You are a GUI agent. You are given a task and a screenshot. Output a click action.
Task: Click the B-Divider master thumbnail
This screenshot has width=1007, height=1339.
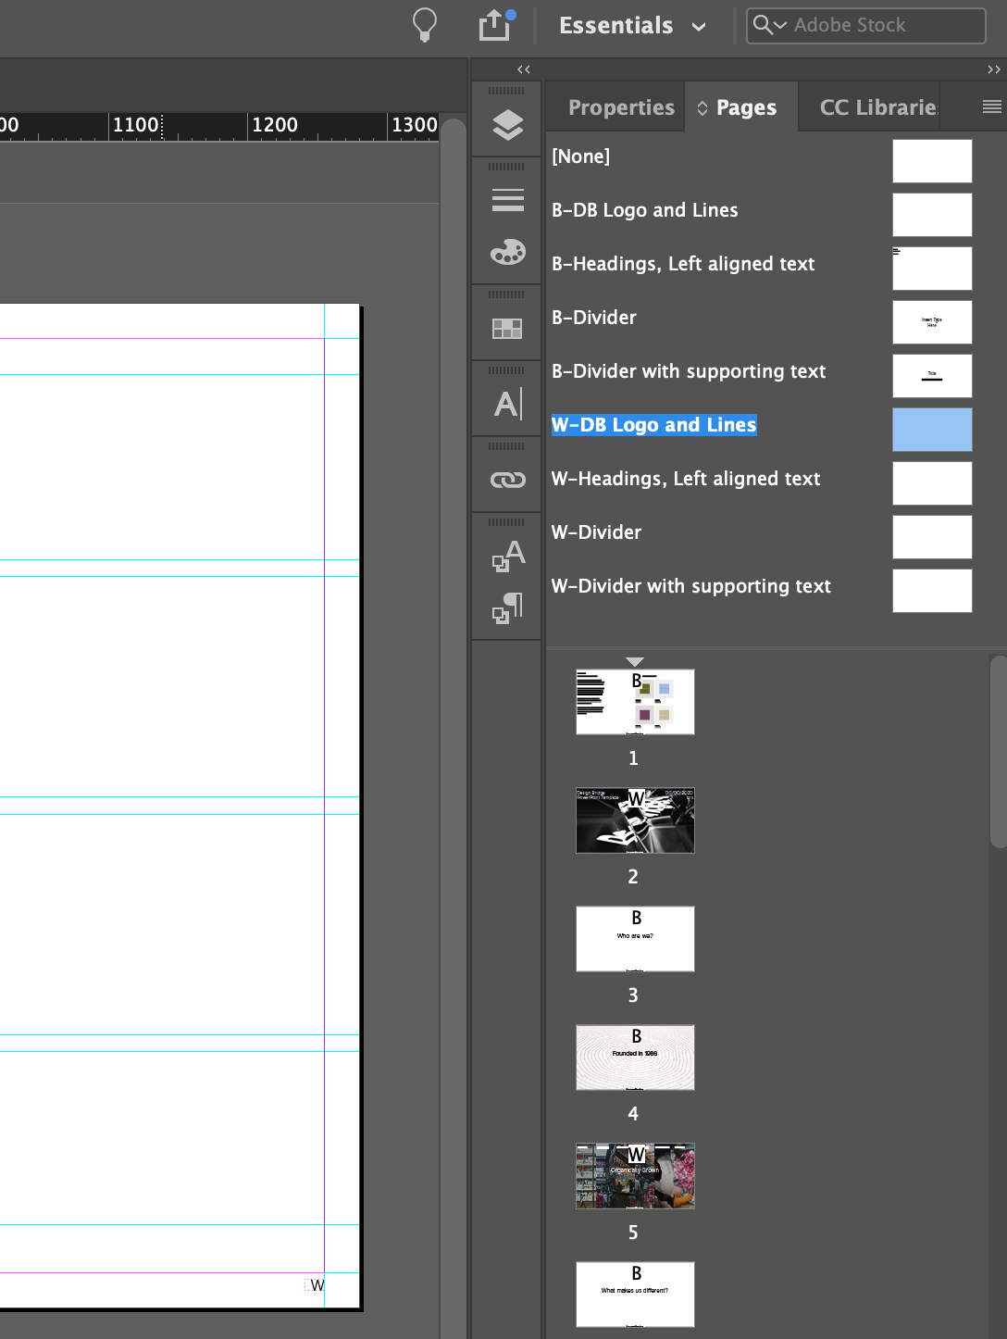[932, 322]
